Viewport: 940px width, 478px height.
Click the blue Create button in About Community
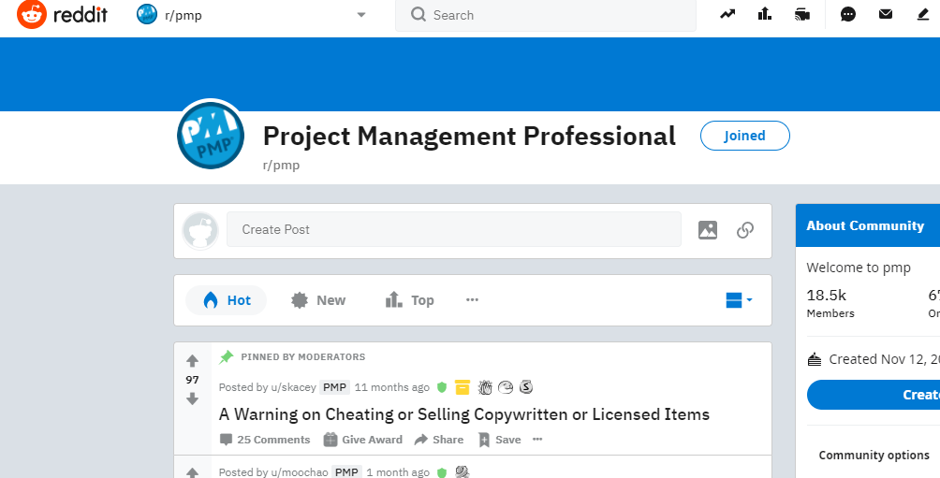[874, 395]
